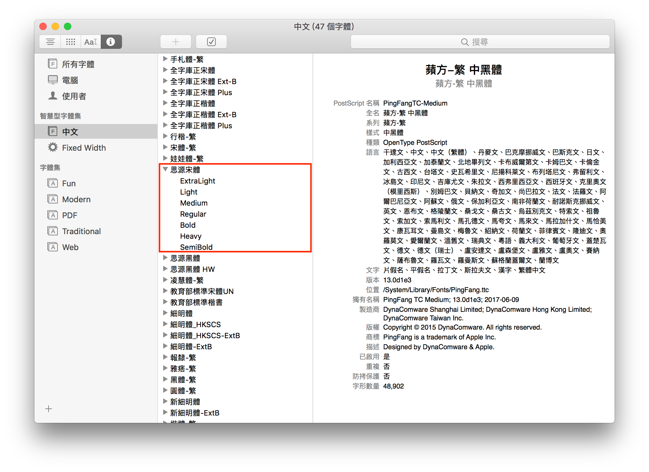649x472 pixels.
Task: Select the SemiBold font style
Action: coord(196,247)
